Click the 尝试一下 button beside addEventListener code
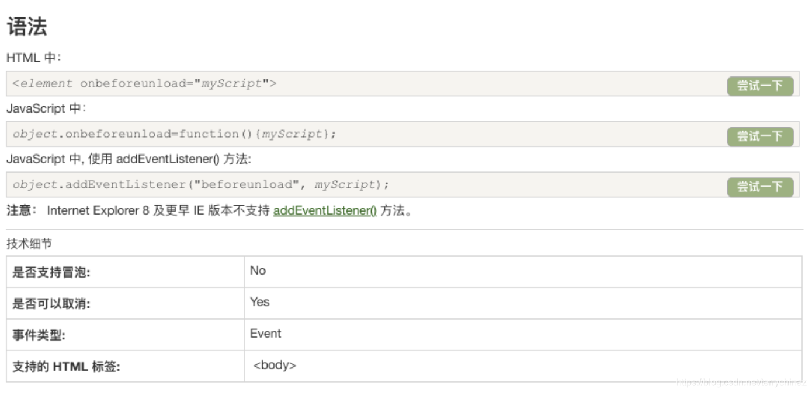Viewport: 812px width, 393px height. [x=760, y=187]
